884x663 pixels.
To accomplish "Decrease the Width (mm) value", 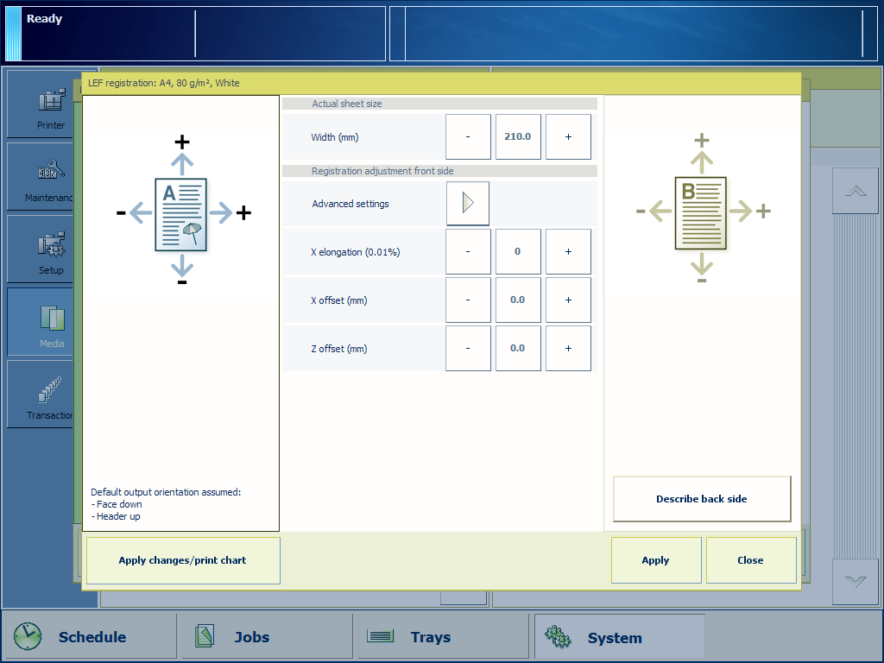I will click(x=468, y=137).
